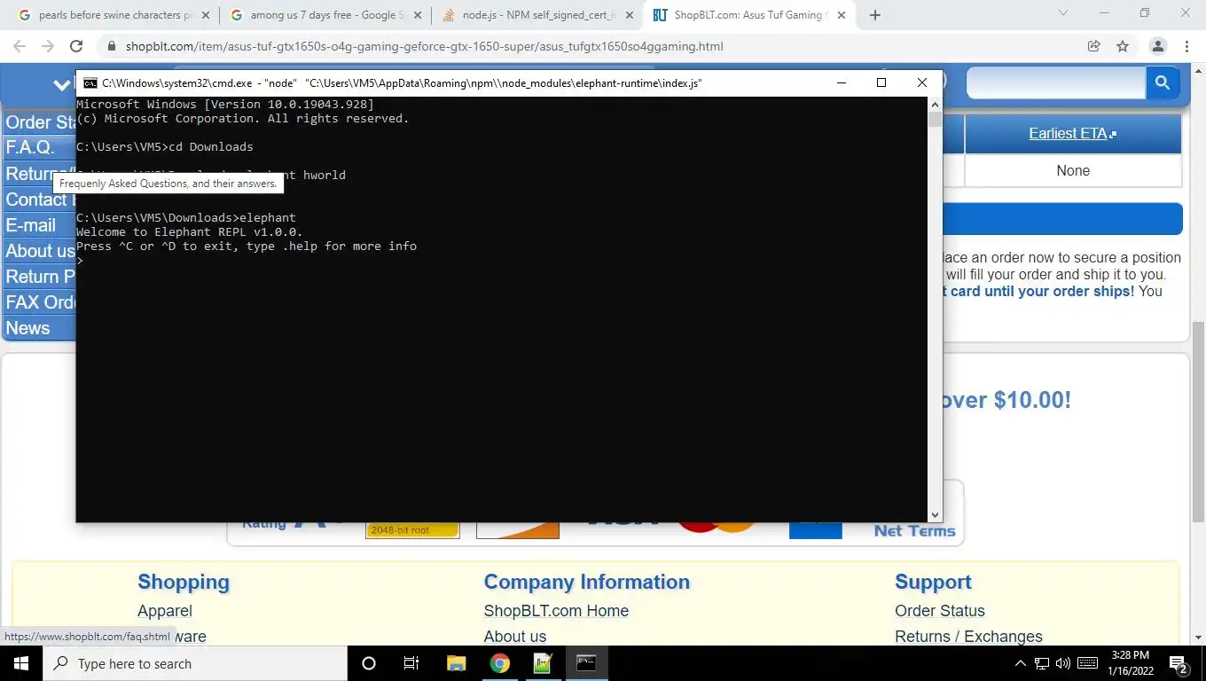1206x681 pixels.
Task: Open Task View from the taskbar
Action: [411, 663]
